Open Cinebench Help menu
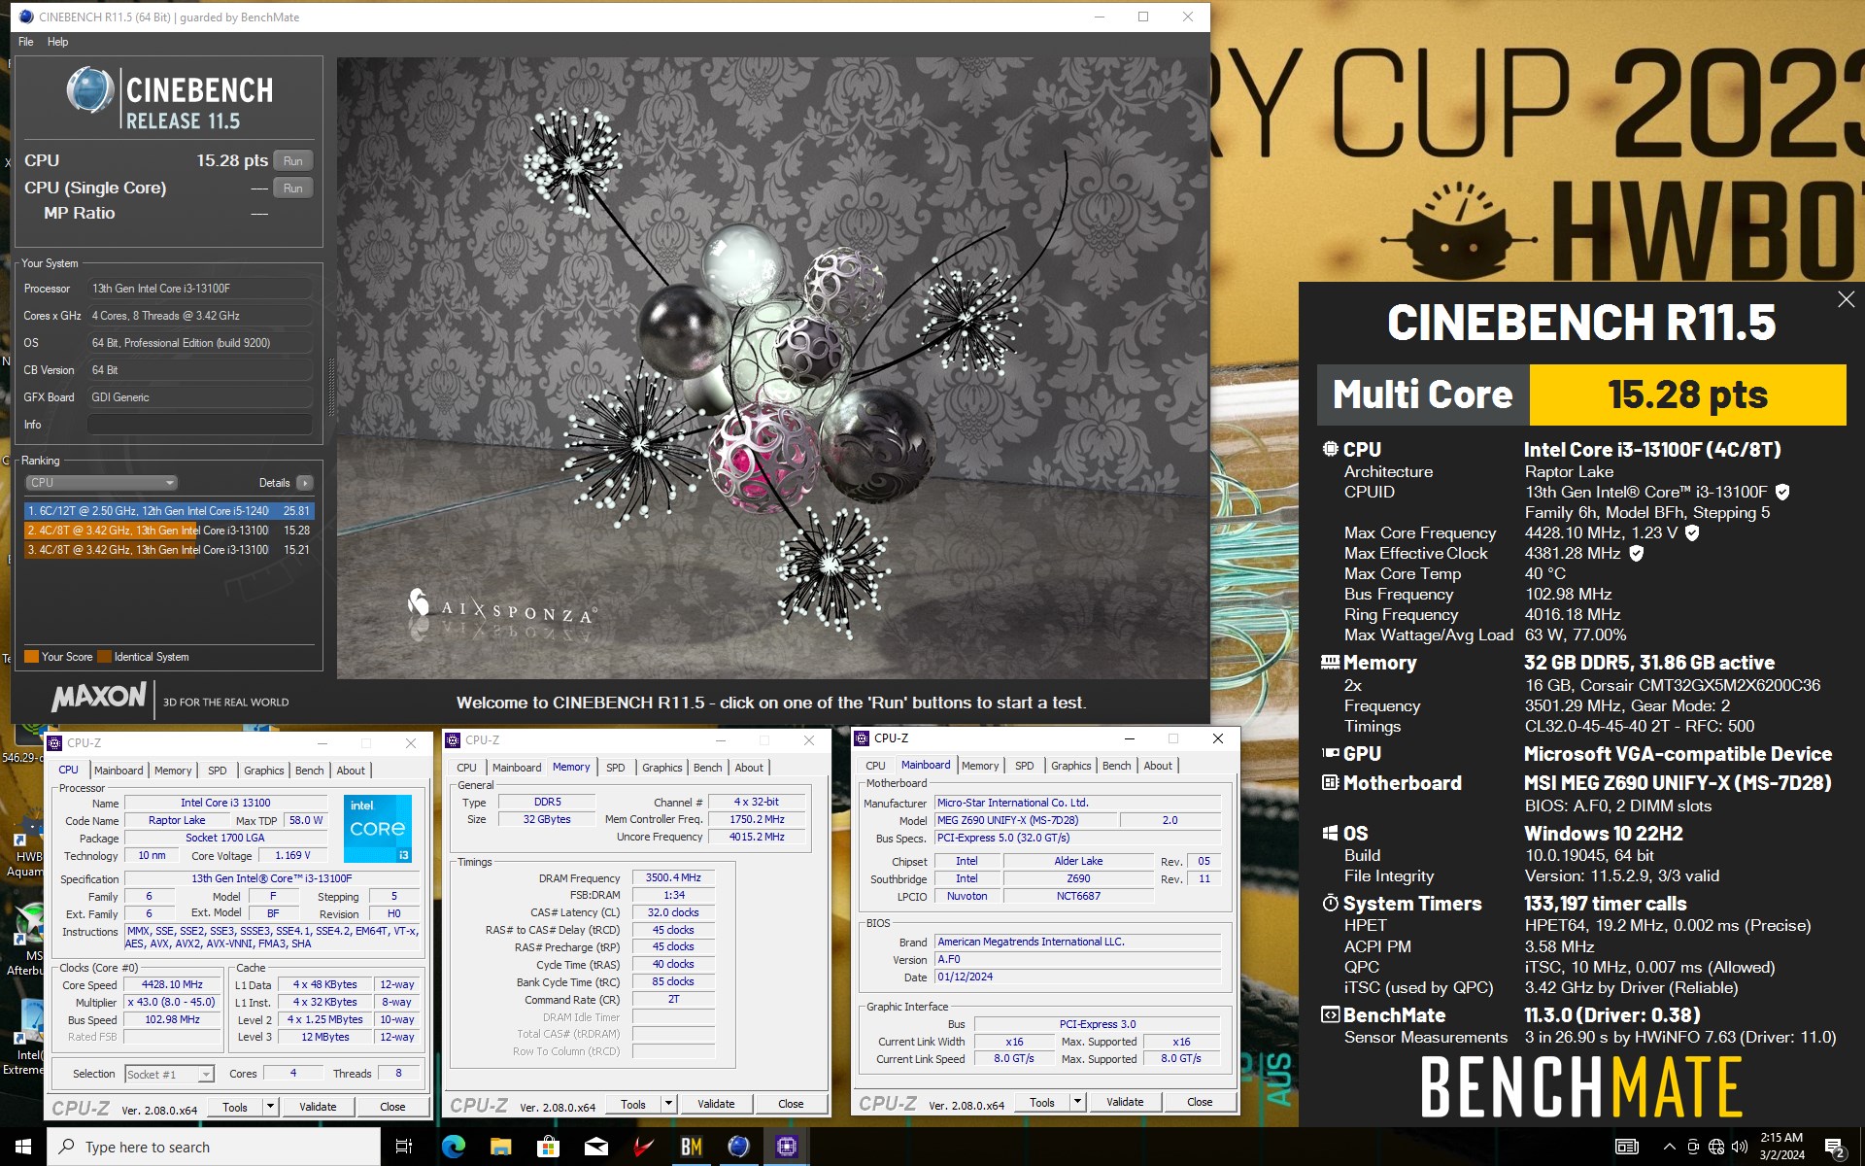The image size is (1865, 1166). 57,42
